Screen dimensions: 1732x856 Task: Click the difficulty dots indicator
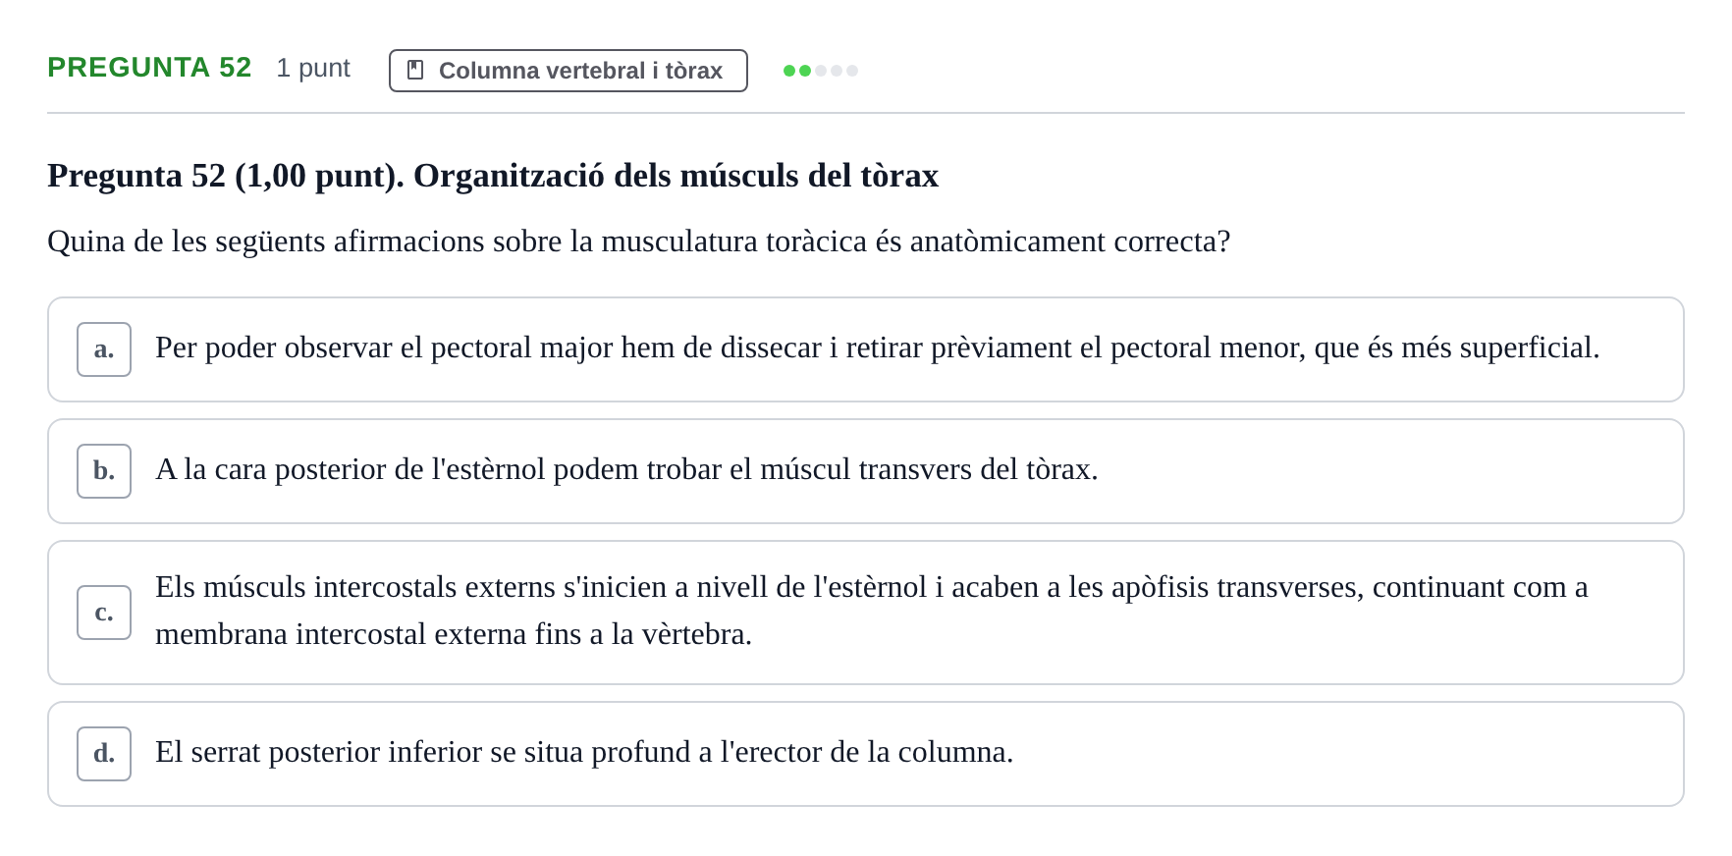(x=821, y=71)
